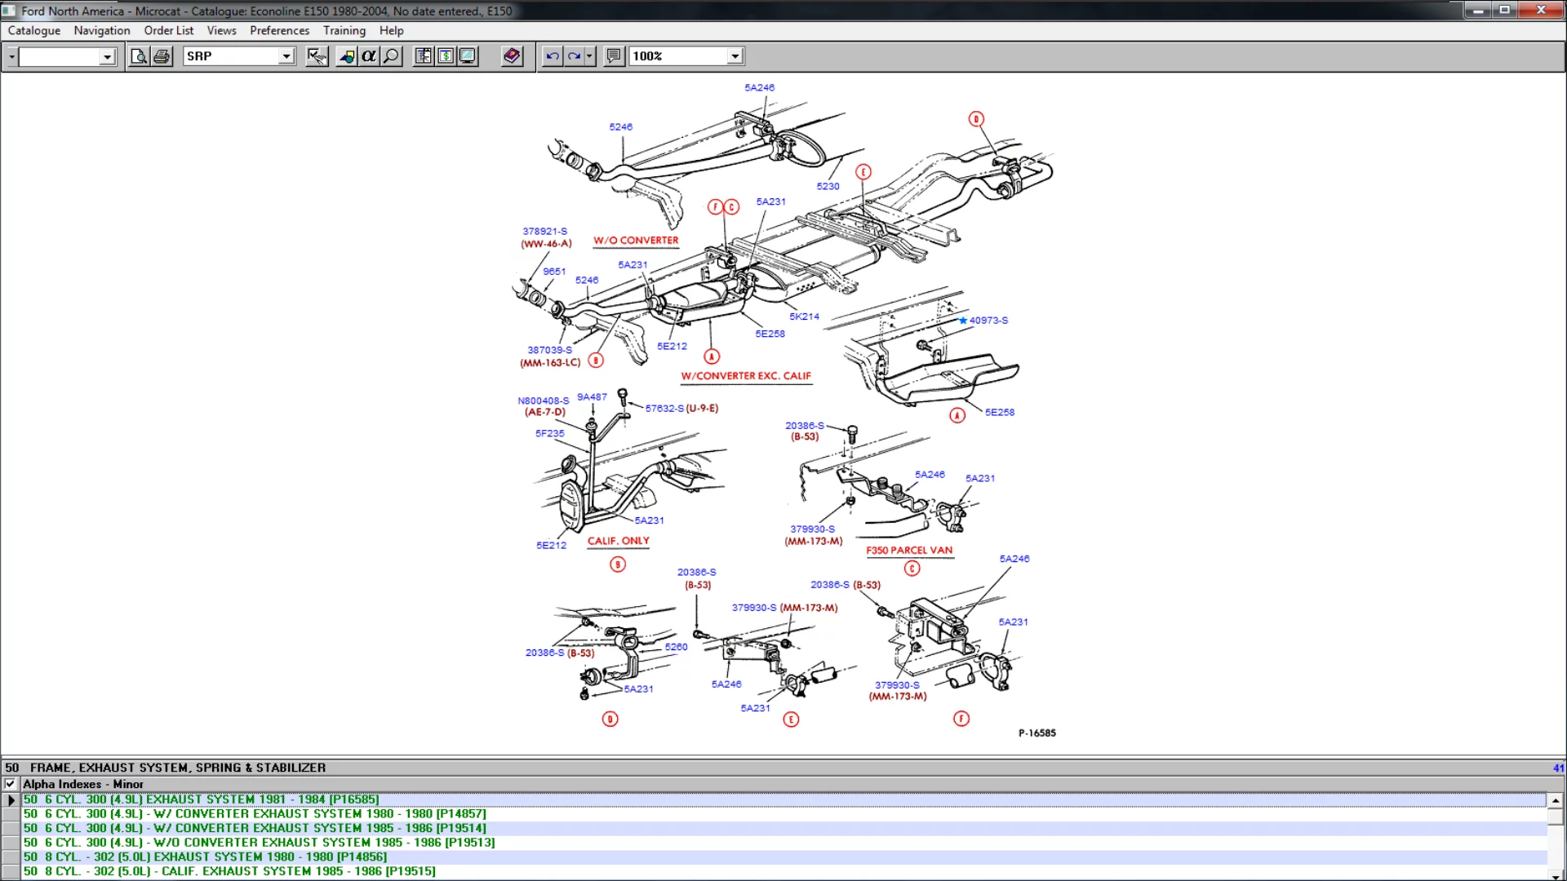This screenshot has height=881, width=1567.
Task: Open the 100% zoom level dropdown
Action: [x=735, y=56]
